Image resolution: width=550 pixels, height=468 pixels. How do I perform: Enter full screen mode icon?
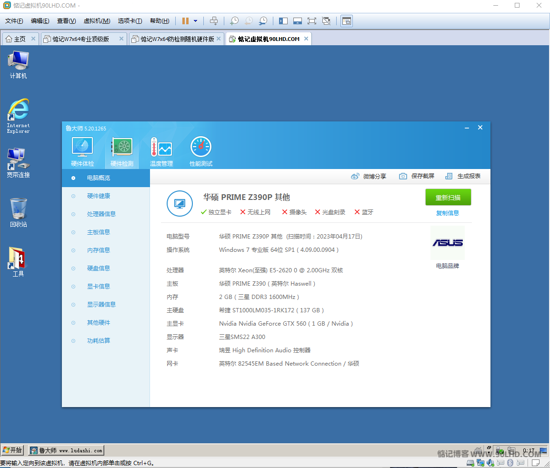311,21
